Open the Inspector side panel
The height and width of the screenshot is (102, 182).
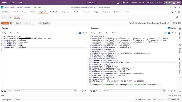(180, 33)
